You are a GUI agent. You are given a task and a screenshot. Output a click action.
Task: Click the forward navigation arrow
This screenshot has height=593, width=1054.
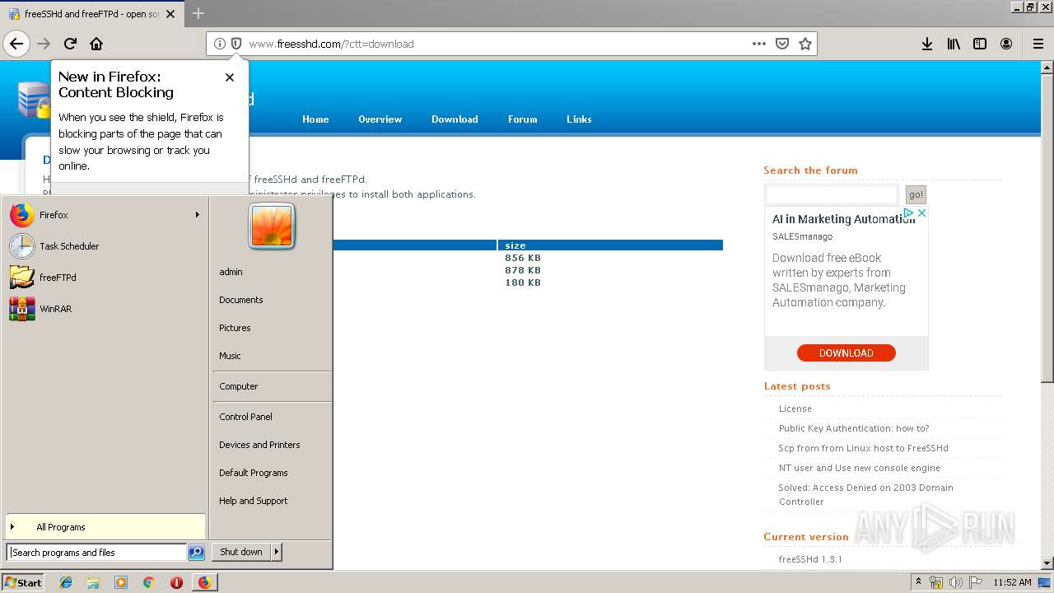click(44, 44)
